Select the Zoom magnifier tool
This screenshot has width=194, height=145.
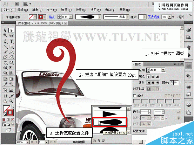pyautogui.click(x=11, y=101)
